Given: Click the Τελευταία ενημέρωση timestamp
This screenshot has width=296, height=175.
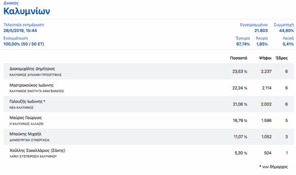Looking at the screenshot, I should click(20, 31).
